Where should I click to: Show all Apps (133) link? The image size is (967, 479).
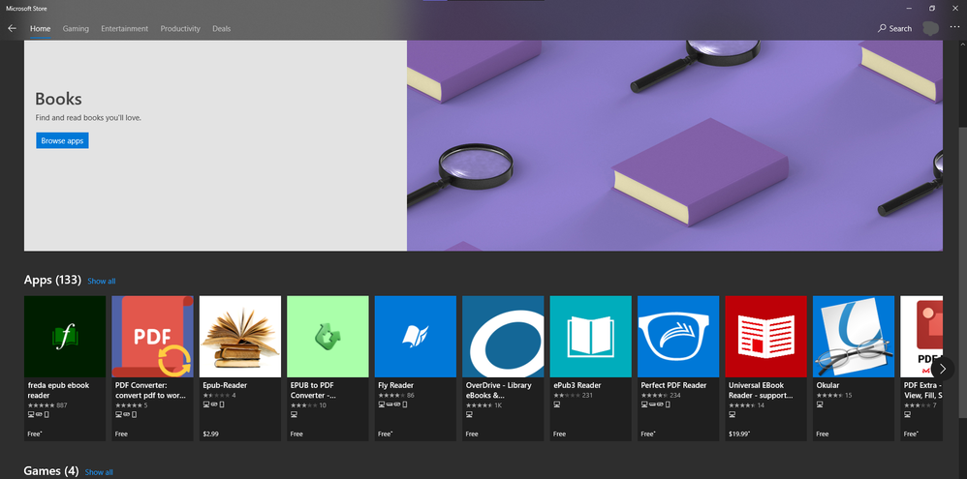pos(101,281)
